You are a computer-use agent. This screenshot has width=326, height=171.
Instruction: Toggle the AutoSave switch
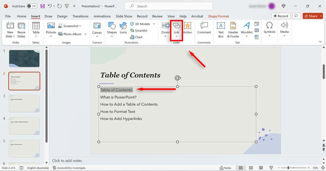pos(32,6)
